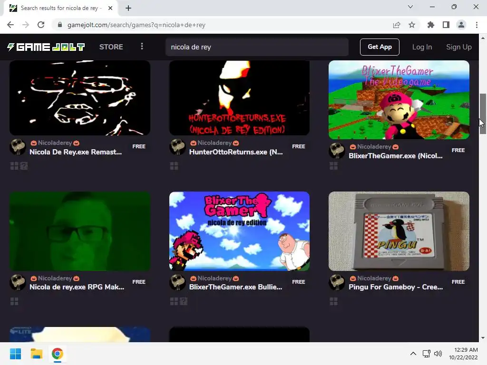Bookmark this page with the star
The image size is (487, 365).
coord(412,25)
